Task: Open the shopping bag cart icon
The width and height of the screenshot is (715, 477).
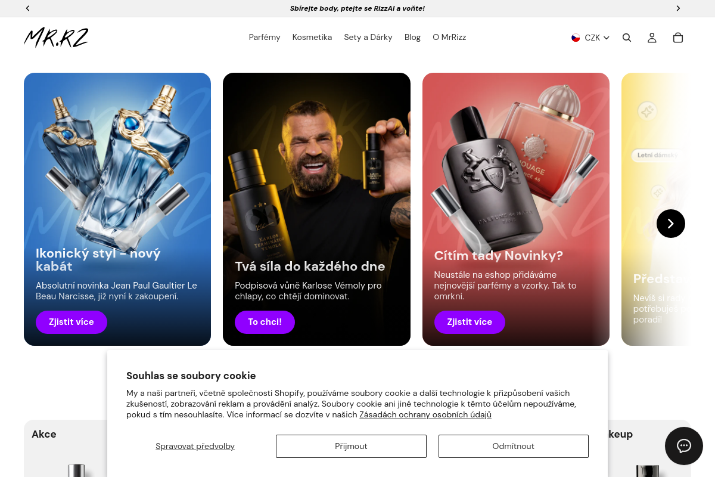Action: click(x=677, y=38)
